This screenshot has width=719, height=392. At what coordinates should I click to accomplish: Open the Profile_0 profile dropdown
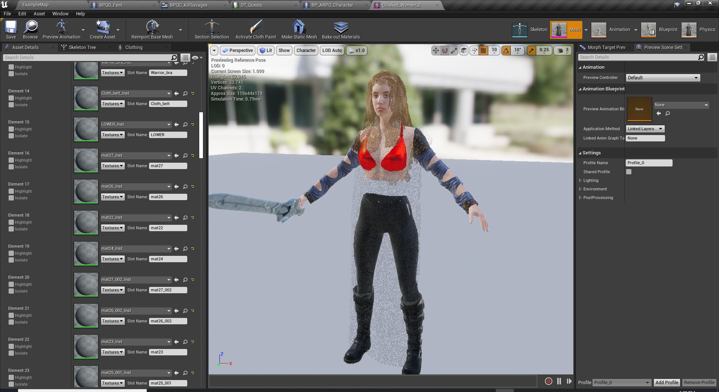click(x=622, y=383)
